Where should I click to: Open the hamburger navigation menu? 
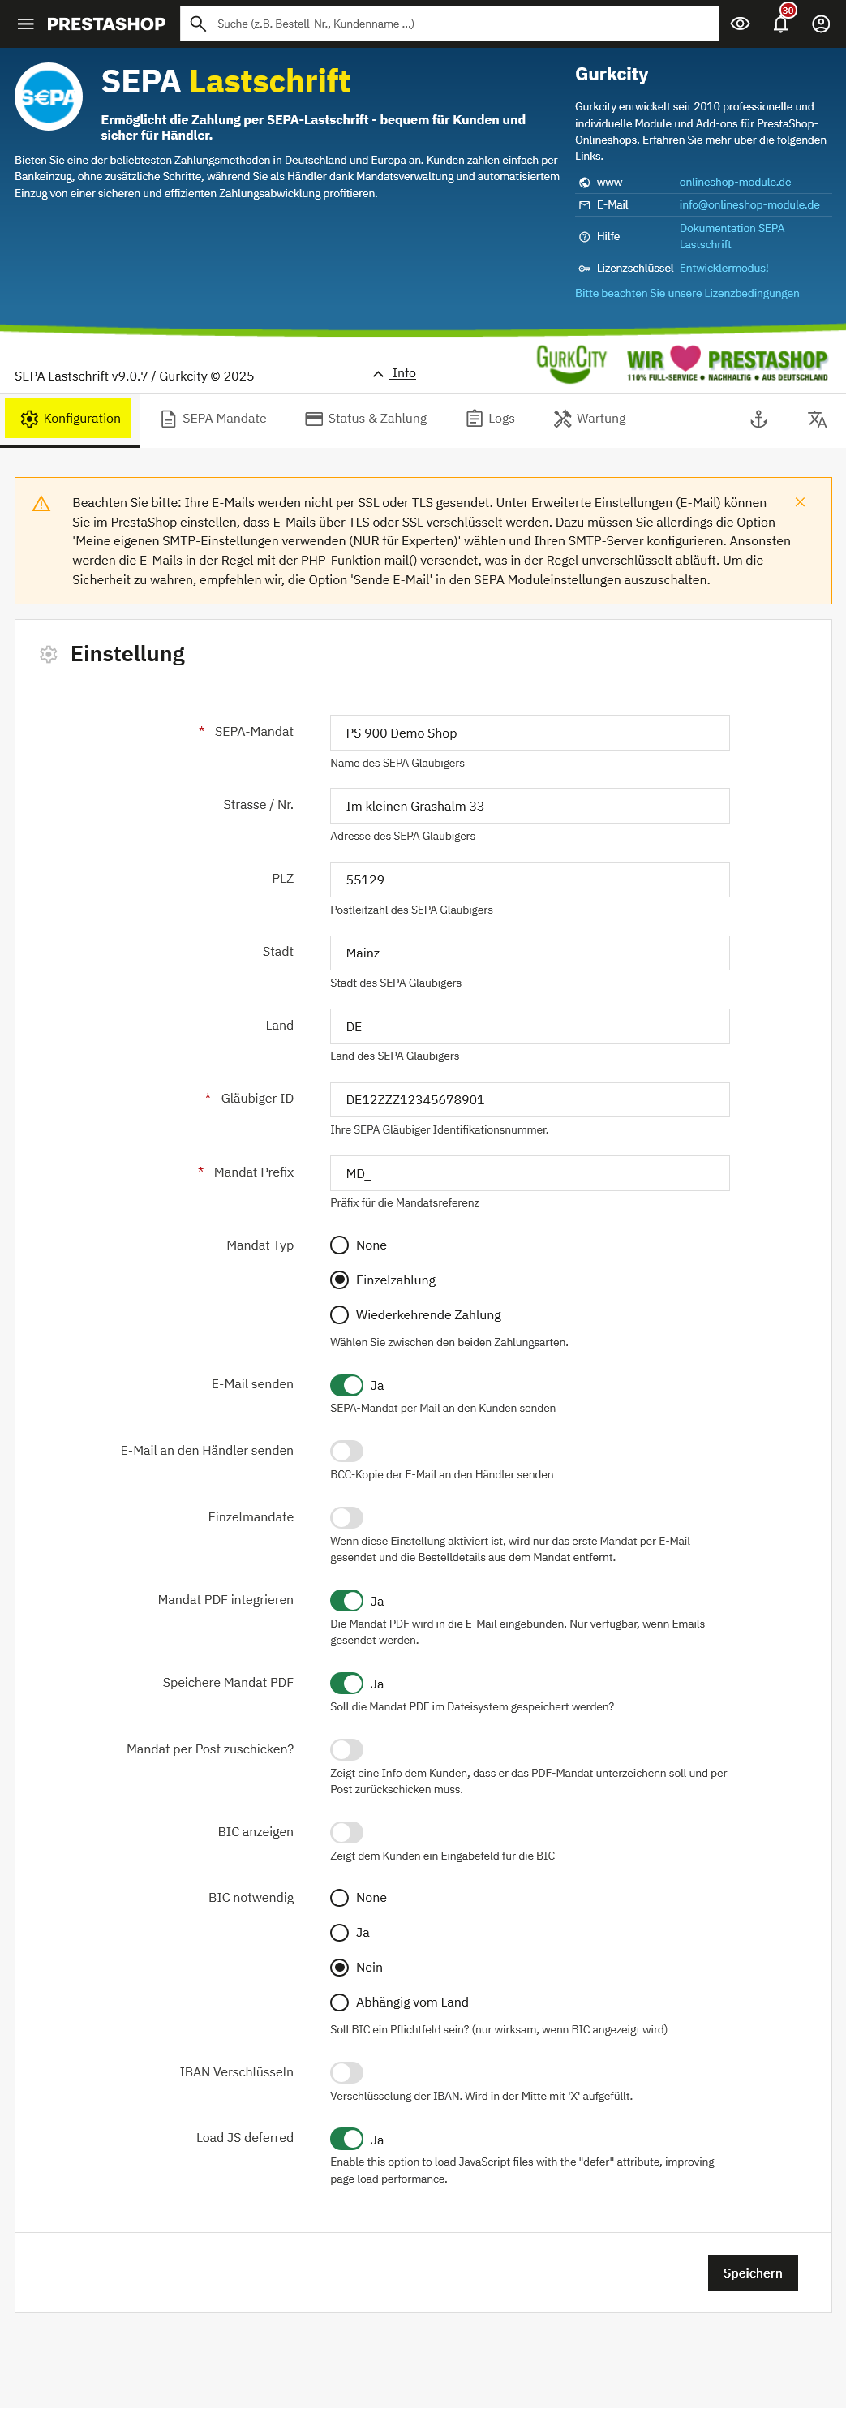(25, 24)
